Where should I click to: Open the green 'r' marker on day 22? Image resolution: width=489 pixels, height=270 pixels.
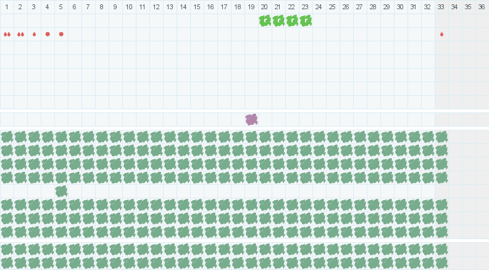tap(292, 21)
